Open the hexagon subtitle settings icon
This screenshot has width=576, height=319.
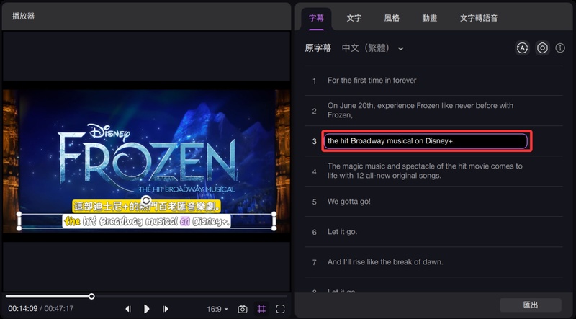coord(542,48)
